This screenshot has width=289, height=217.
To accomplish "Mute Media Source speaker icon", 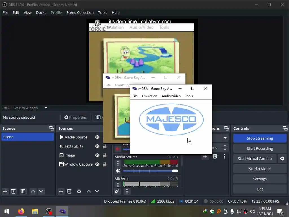I will tap(118, 171).
